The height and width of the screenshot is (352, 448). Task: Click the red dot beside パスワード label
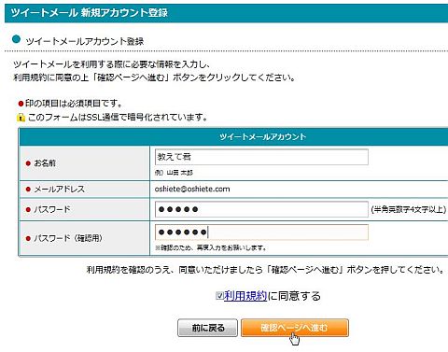[x=28, y=210]
